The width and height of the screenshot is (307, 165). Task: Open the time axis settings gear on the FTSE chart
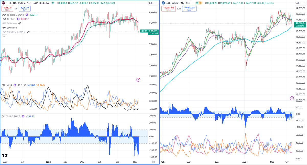153,162
